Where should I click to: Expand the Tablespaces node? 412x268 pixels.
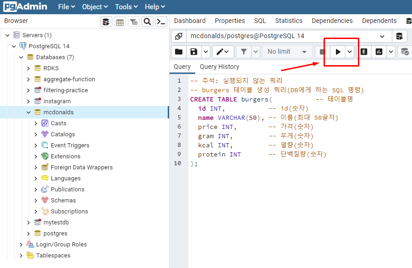21,256
